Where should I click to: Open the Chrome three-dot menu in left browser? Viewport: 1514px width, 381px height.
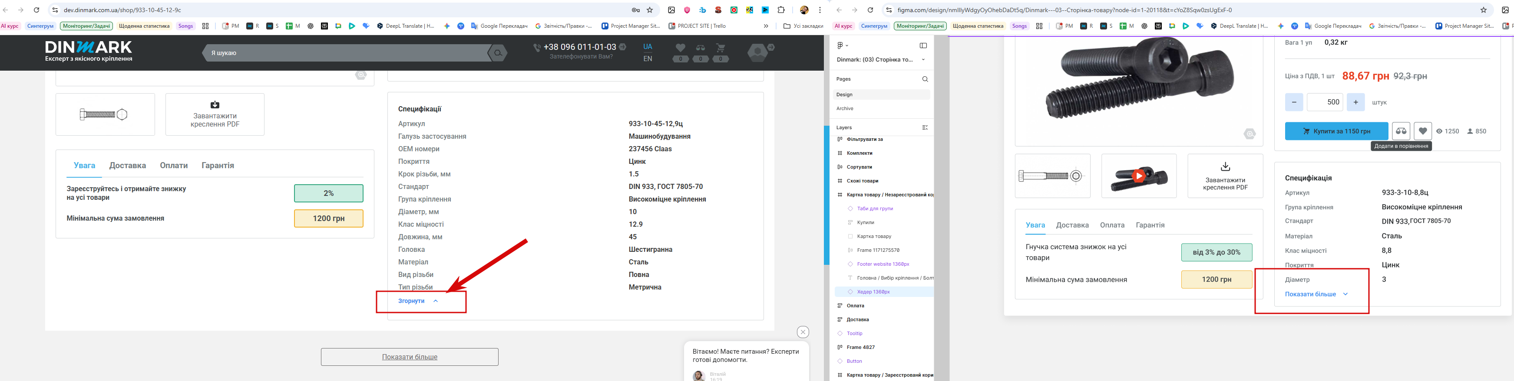pos(820,10)
